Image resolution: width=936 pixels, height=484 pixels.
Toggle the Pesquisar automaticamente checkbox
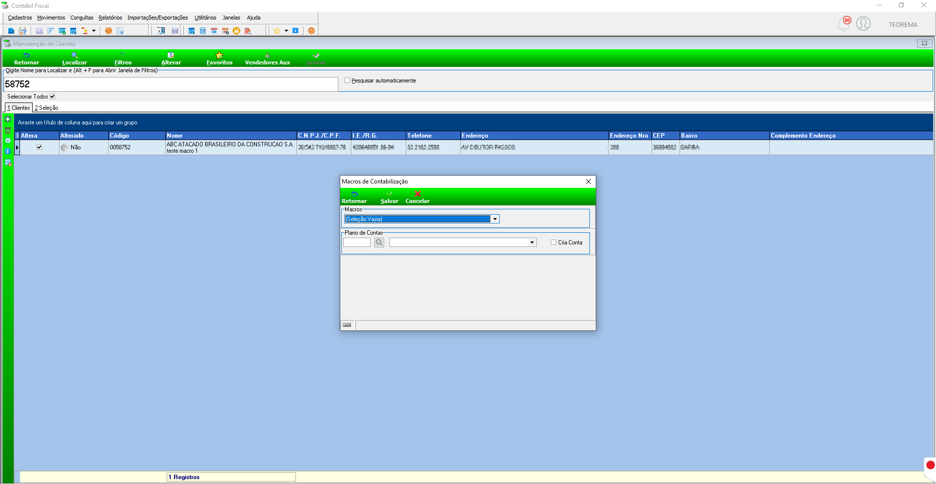click(x=348, y=81)
